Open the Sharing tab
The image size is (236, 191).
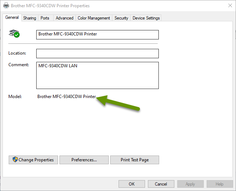coord(30,18)
